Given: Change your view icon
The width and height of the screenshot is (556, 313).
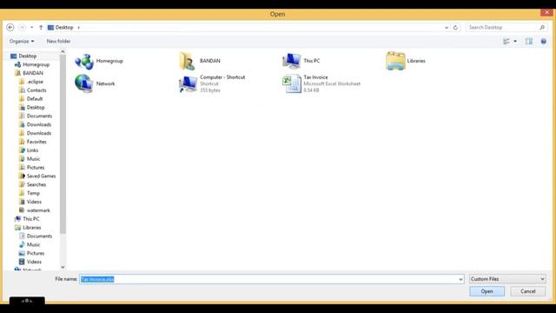Looking at the screenshot, I should point(506,42).
